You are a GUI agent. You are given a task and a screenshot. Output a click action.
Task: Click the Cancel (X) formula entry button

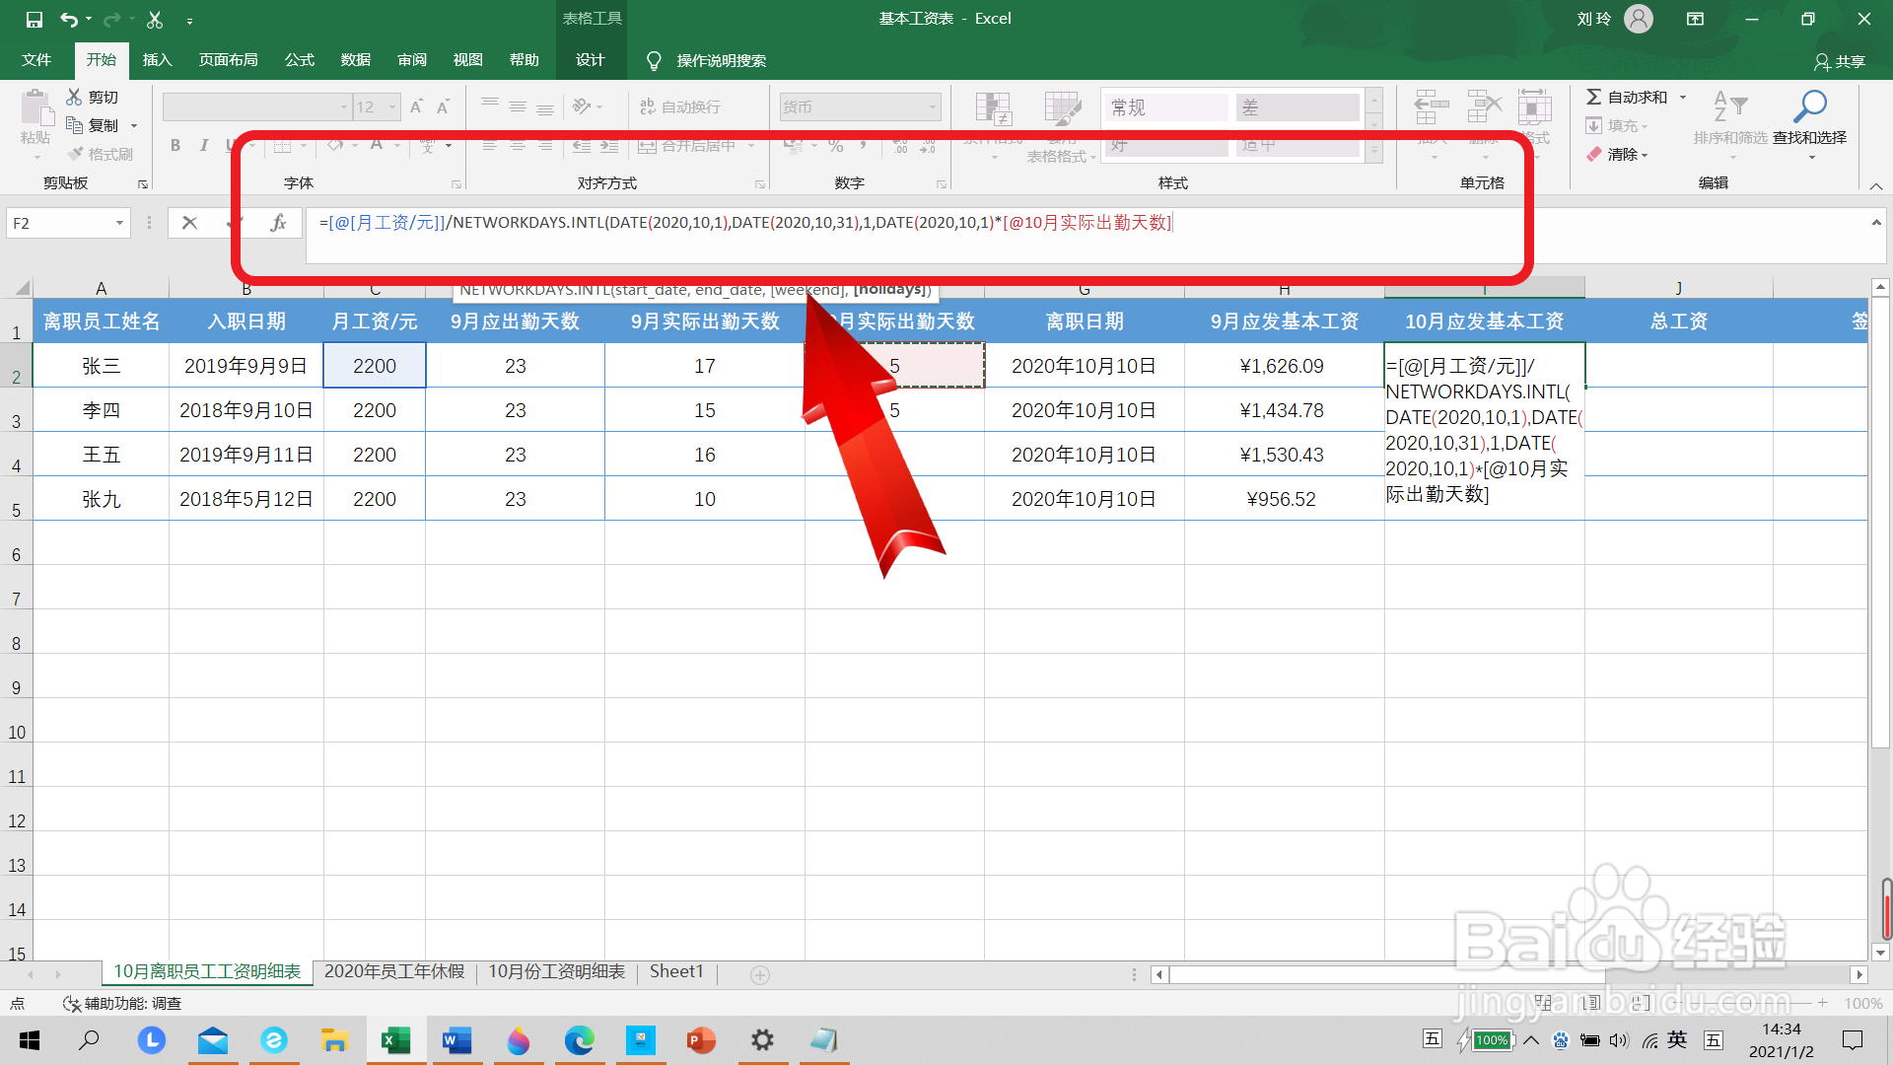coord(189,223)
